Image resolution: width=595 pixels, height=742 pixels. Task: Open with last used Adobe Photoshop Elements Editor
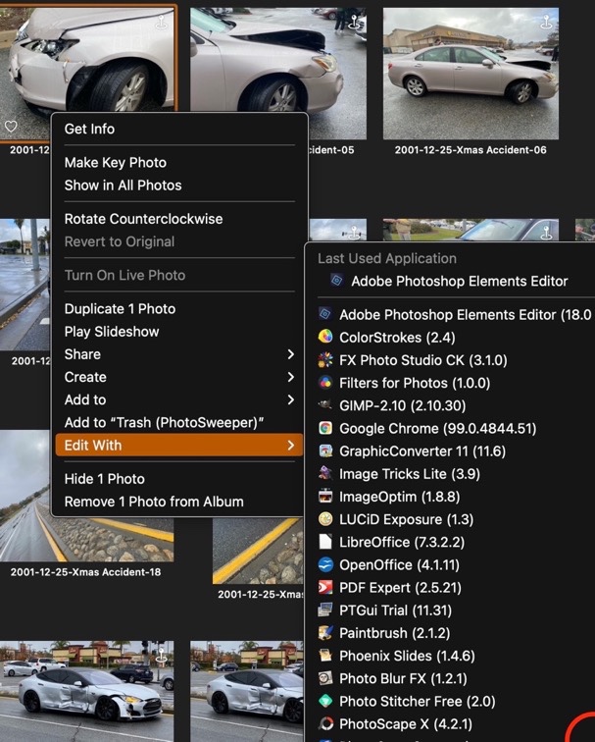451,281
